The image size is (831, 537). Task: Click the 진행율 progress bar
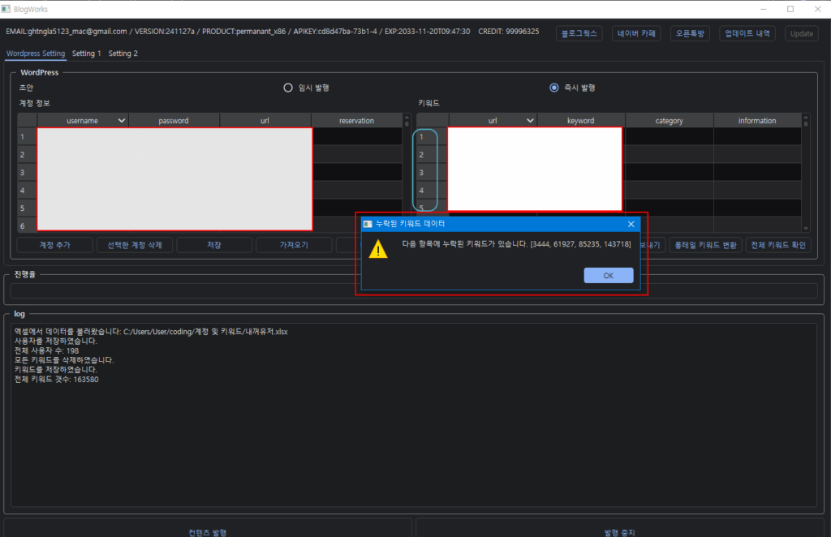[414, 290]
